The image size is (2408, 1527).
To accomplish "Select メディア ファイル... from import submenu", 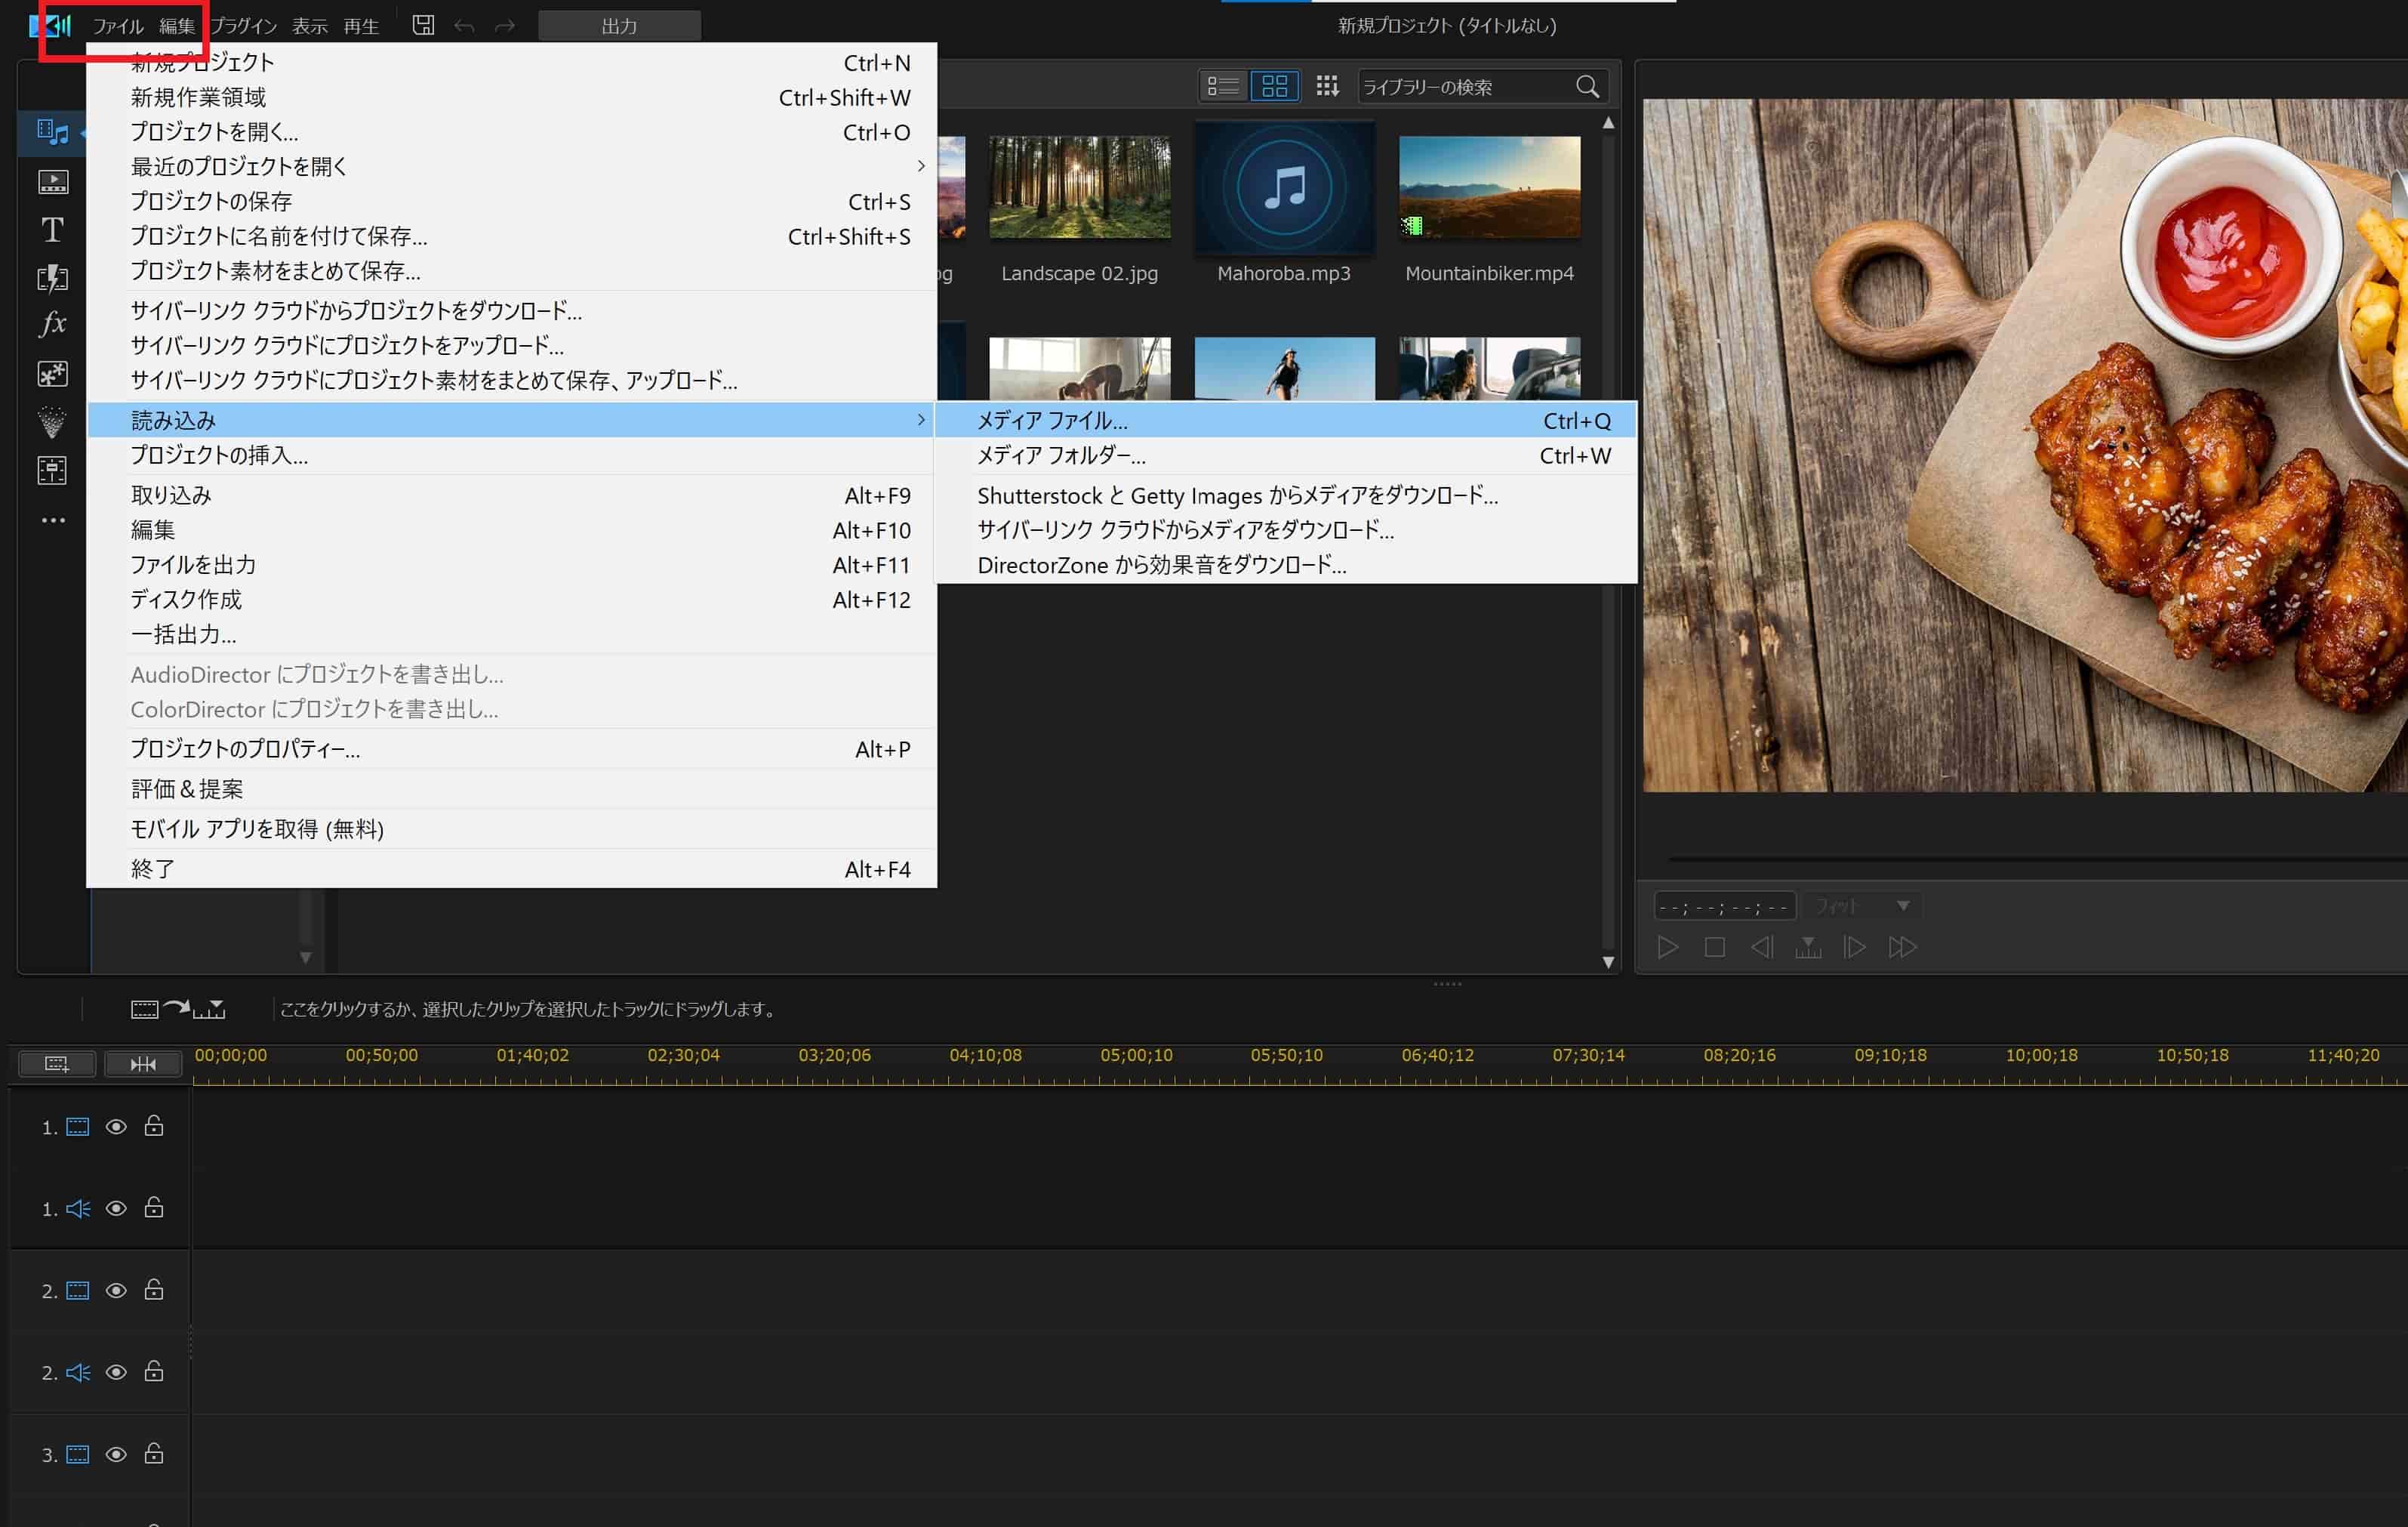I will [x=1052, y=421].
